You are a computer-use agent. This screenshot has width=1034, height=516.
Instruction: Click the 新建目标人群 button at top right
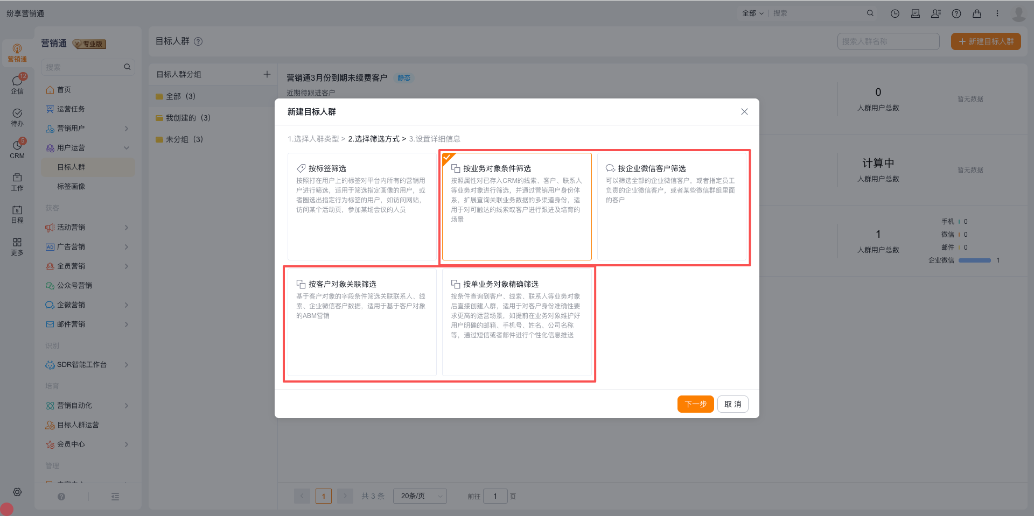pyautogui.click(x=986, y=41)
